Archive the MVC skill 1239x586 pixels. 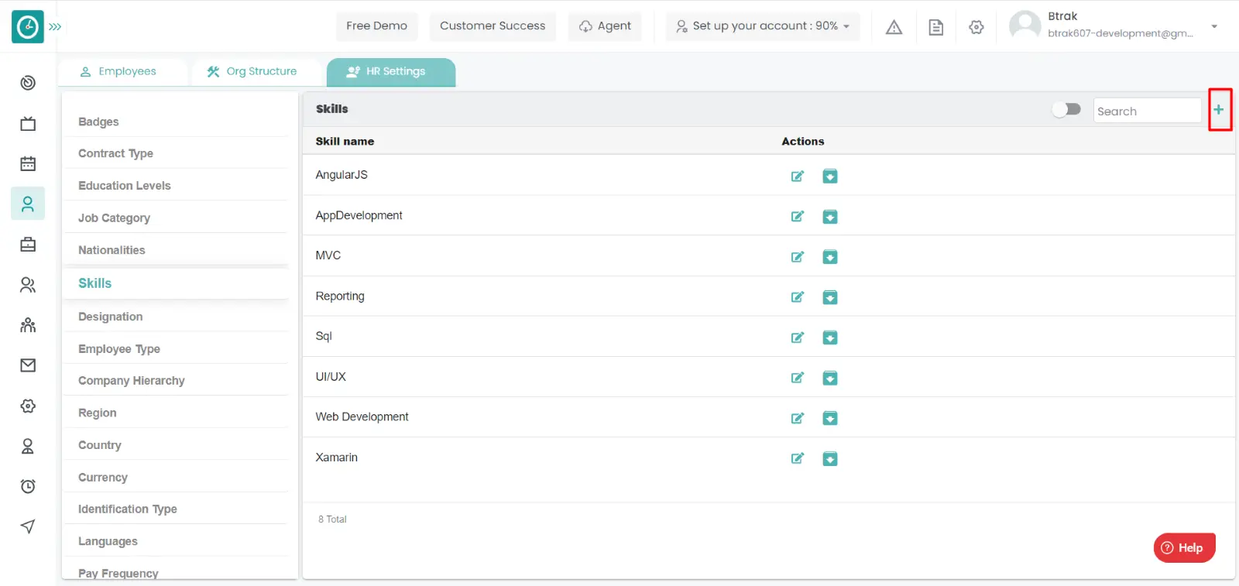click(829, 257)
